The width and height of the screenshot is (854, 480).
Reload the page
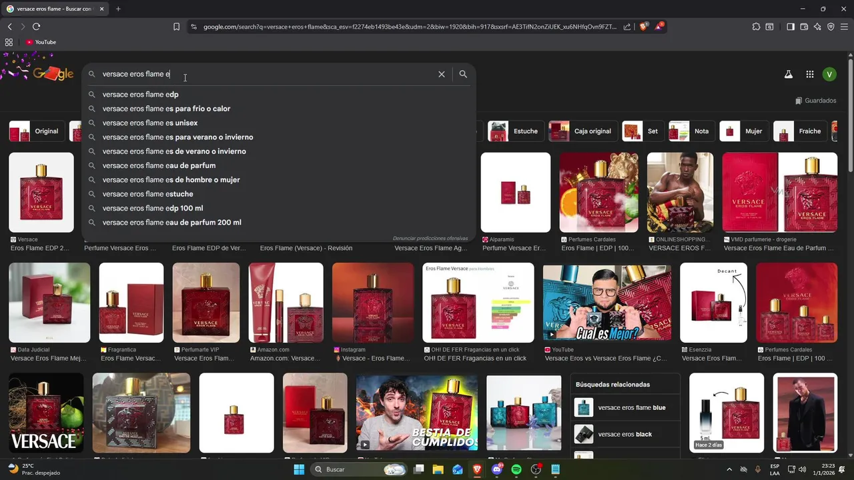pos(36,27)
